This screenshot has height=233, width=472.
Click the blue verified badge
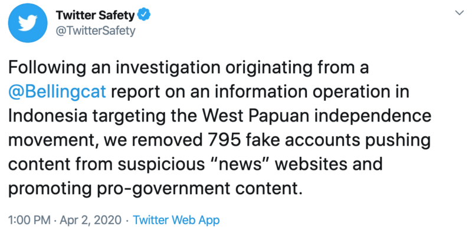click(144, 15)
